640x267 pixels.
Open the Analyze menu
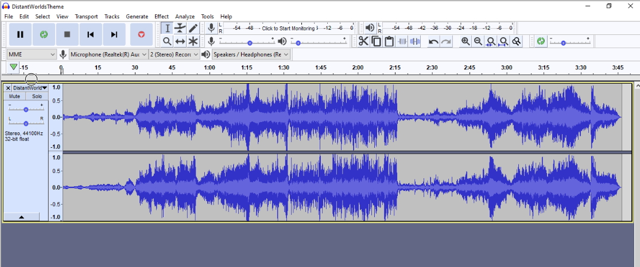[x=185, y=16]
